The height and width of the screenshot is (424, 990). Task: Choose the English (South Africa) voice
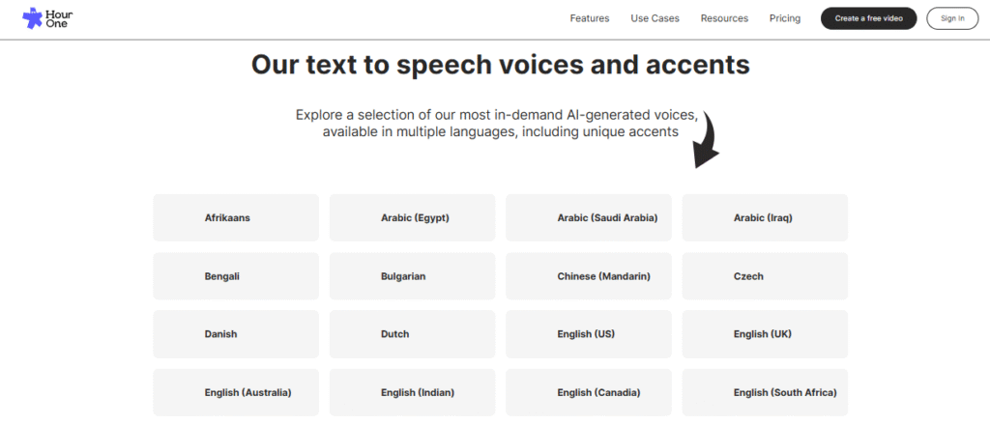[765, 392]
